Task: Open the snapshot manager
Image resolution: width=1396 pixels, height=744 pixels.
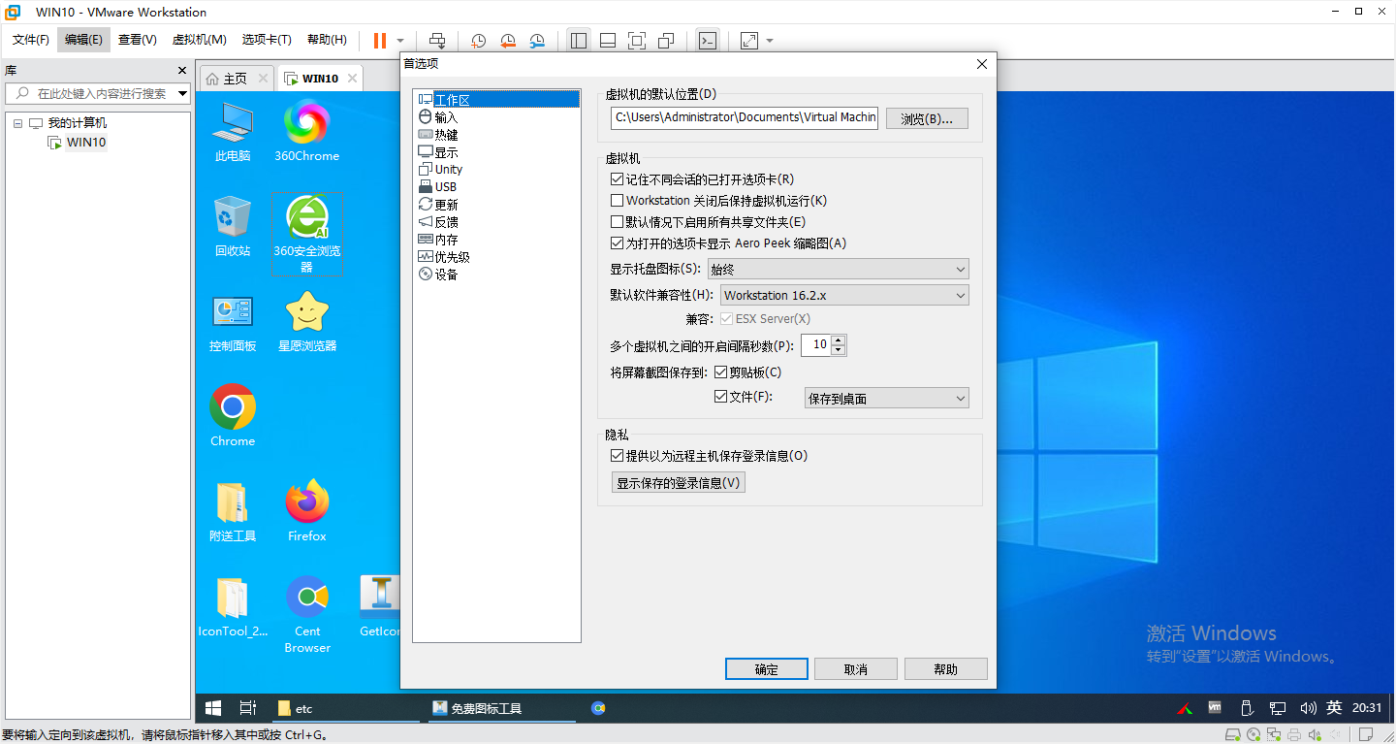Action: click(x=538, y=40)
